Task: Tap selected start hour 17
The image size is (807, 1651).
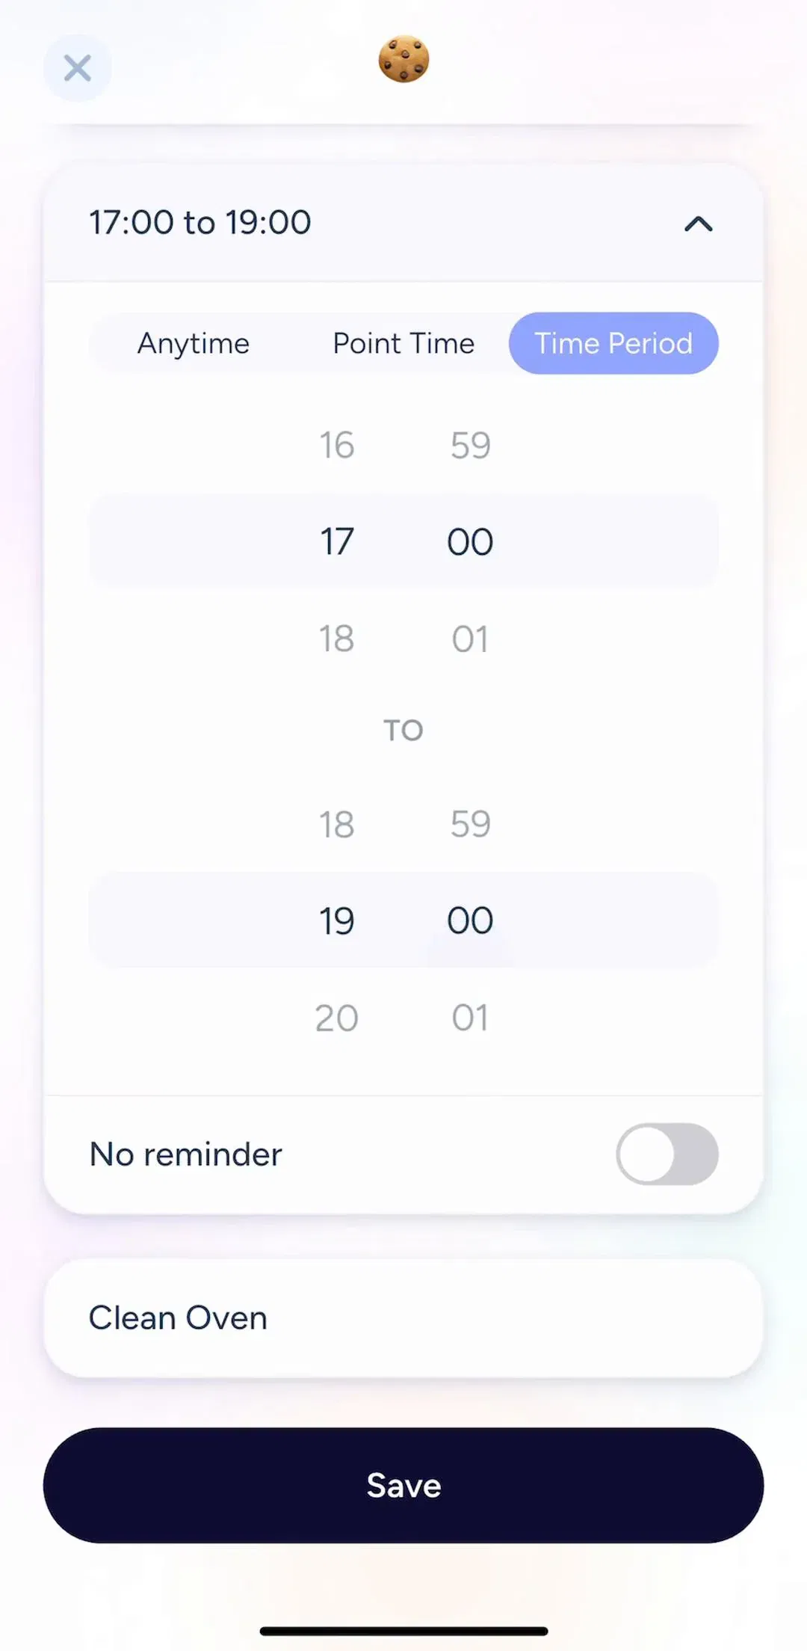Action: click(336, 541)
